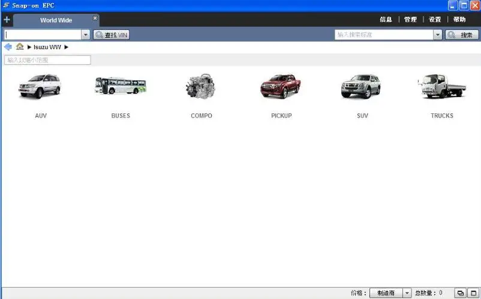
Task: Go to the home catalog icon
Action: tap(20, 47)
